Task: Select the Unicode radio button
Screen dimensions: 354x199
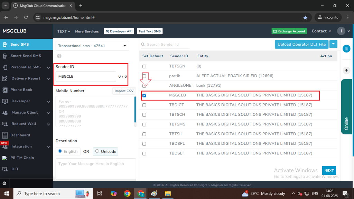Action: (97, 151)
